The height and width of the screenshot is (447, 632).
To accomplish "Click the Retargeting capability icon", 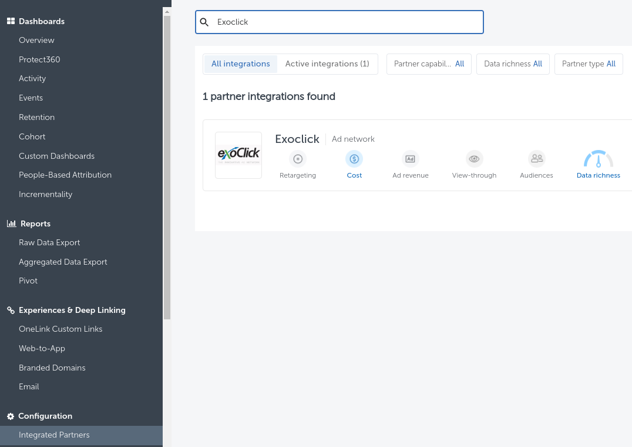I will click(298, 159).
